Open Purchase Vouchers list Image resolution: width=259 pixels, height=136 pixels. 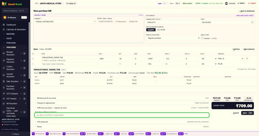point(10,88)
